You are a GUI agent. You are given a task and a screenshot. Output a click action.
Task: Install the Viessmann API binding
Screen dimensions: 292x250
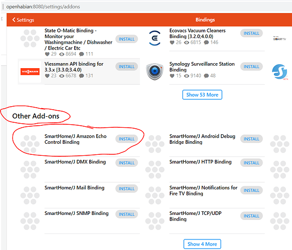coord(127,67)
